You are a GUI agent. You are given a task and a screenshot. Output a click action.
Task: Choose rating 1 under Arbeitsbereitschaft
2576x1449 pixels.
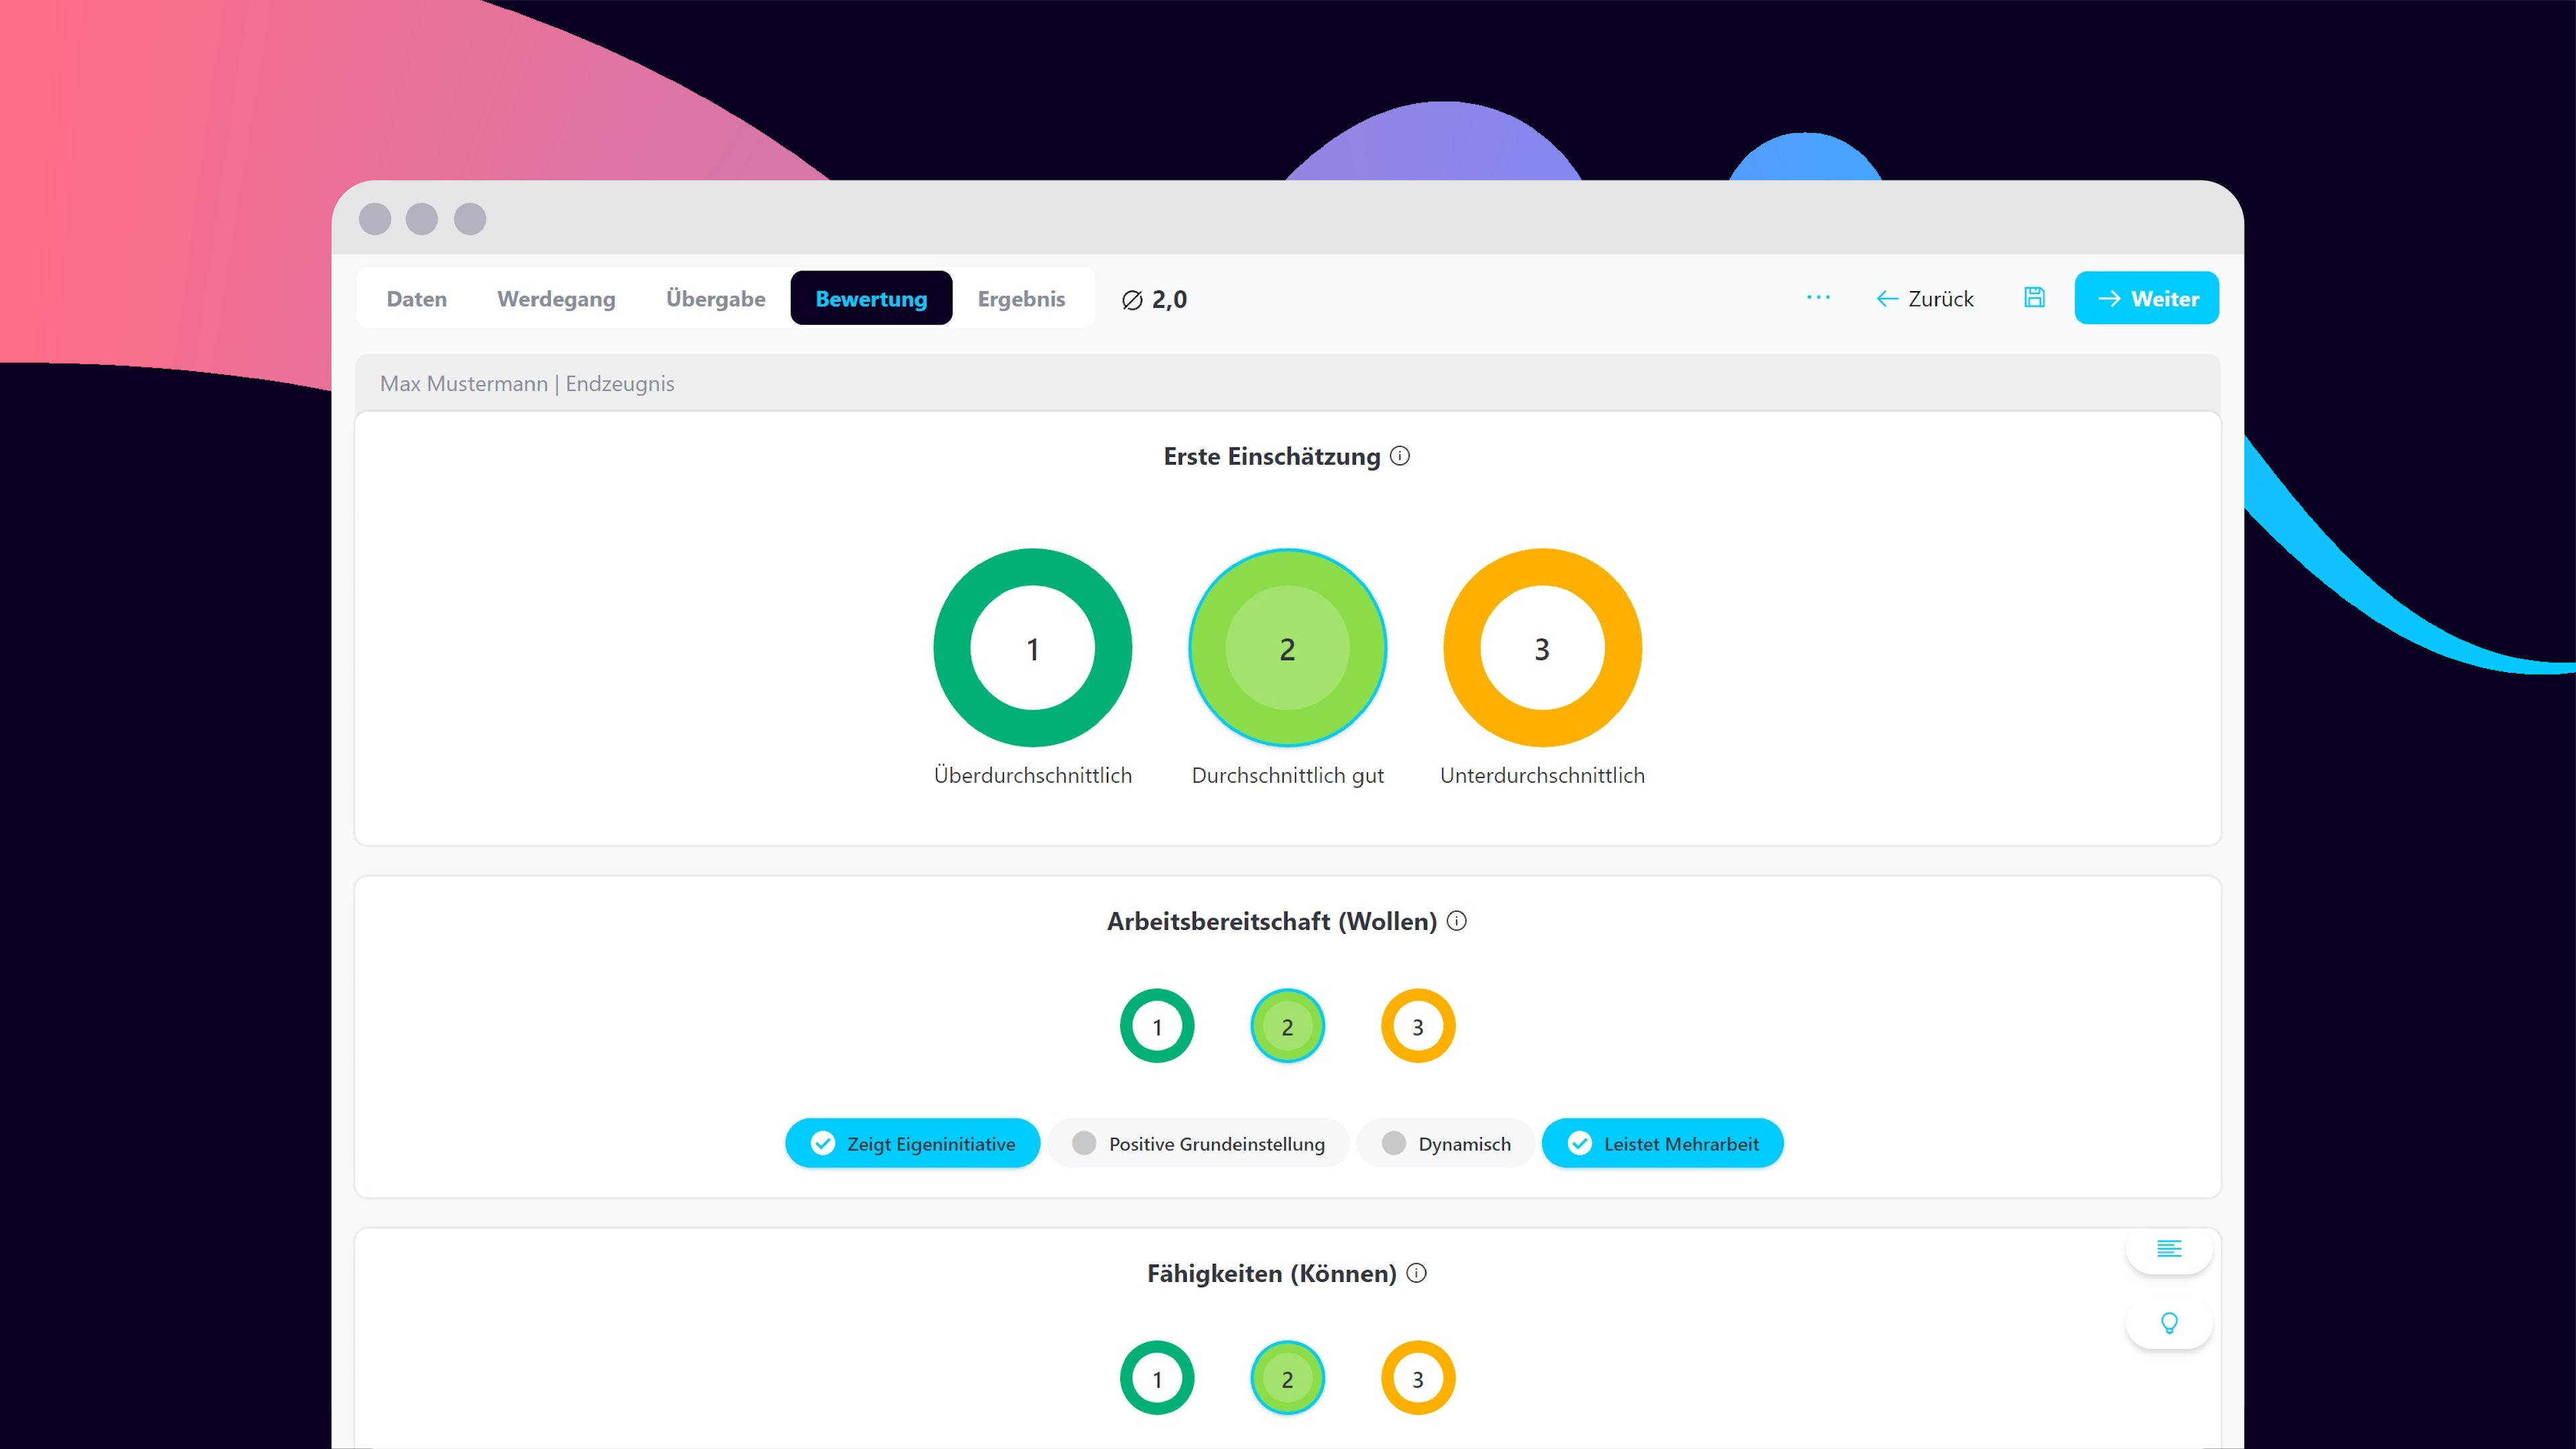pos(1157,1026)
